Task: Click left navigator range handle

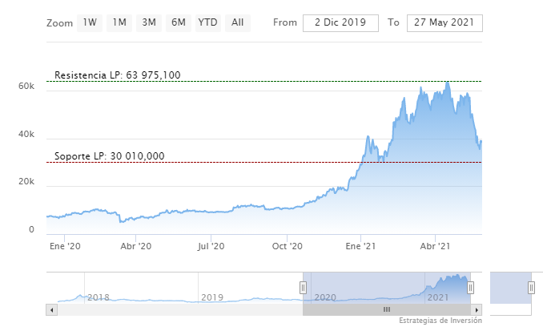Action: (x=303, y=287)
